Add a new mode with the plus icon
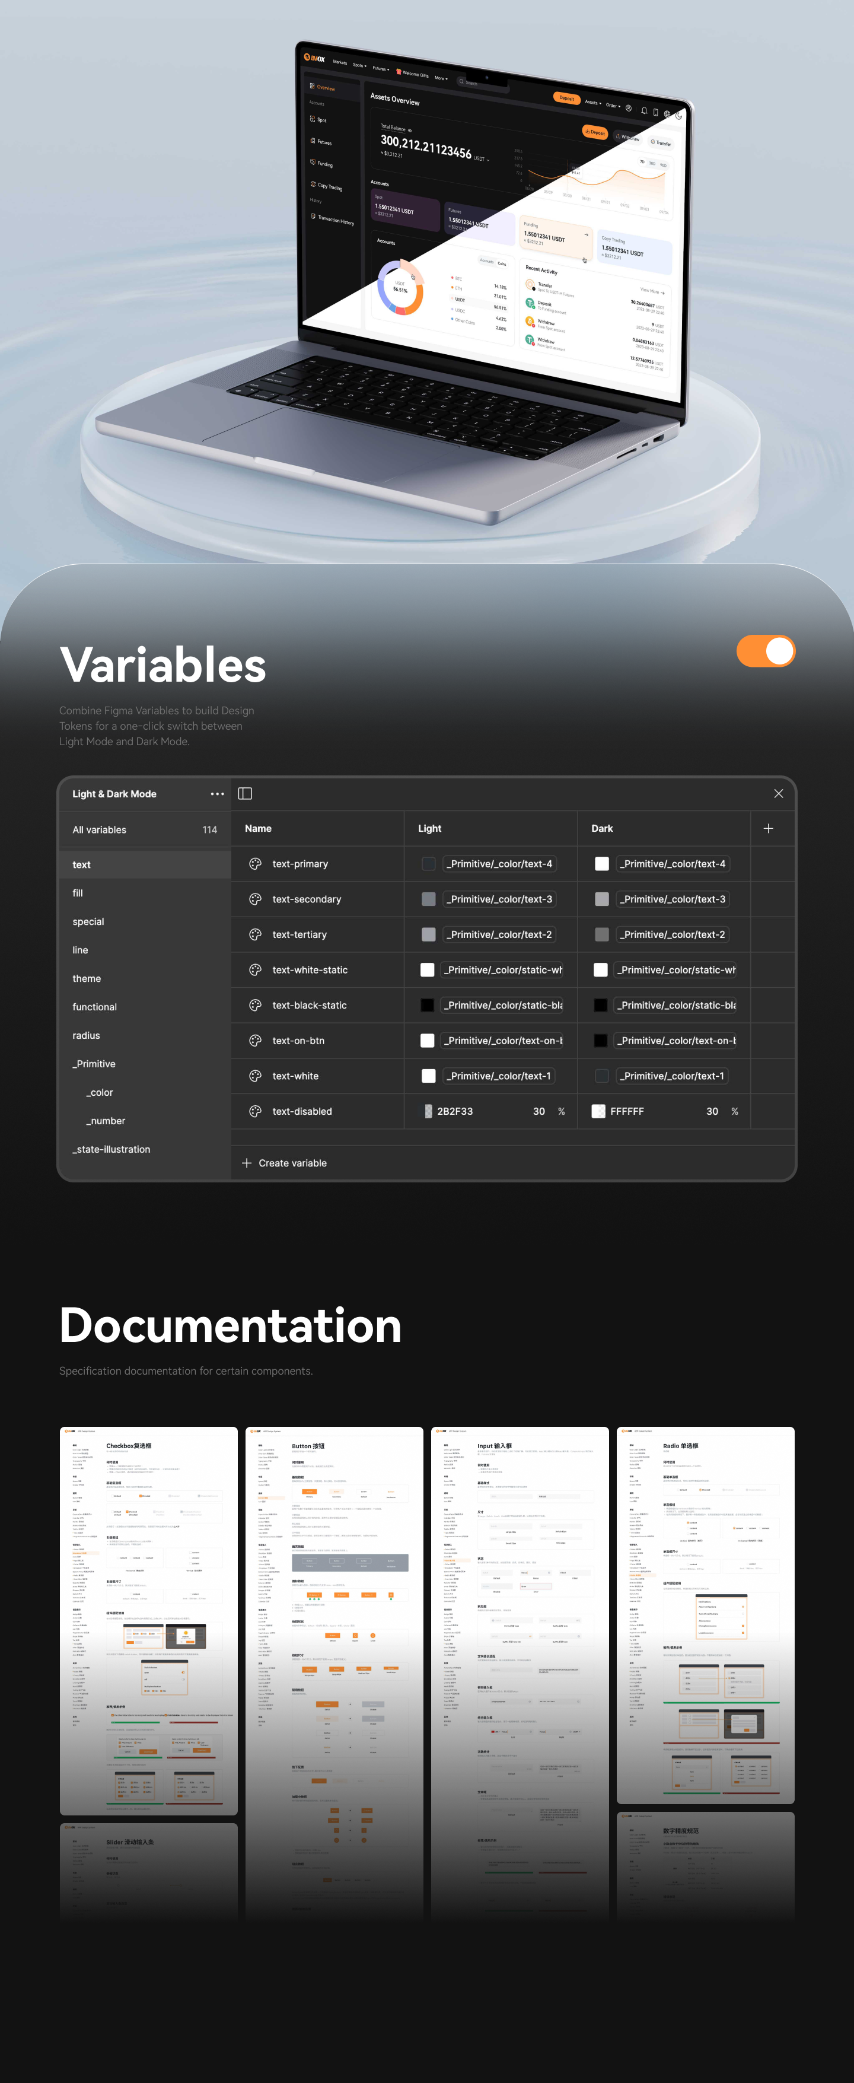The height and width of the screenshot is (2083, 854). 769,828
